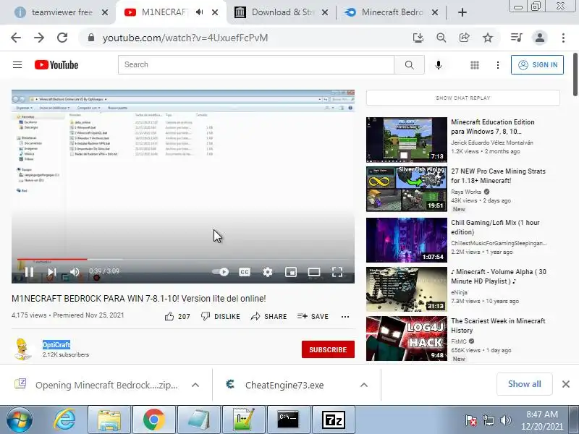Go back using the browser back arrow
Screen dimensions: 579x434
[x=16, y=38]
